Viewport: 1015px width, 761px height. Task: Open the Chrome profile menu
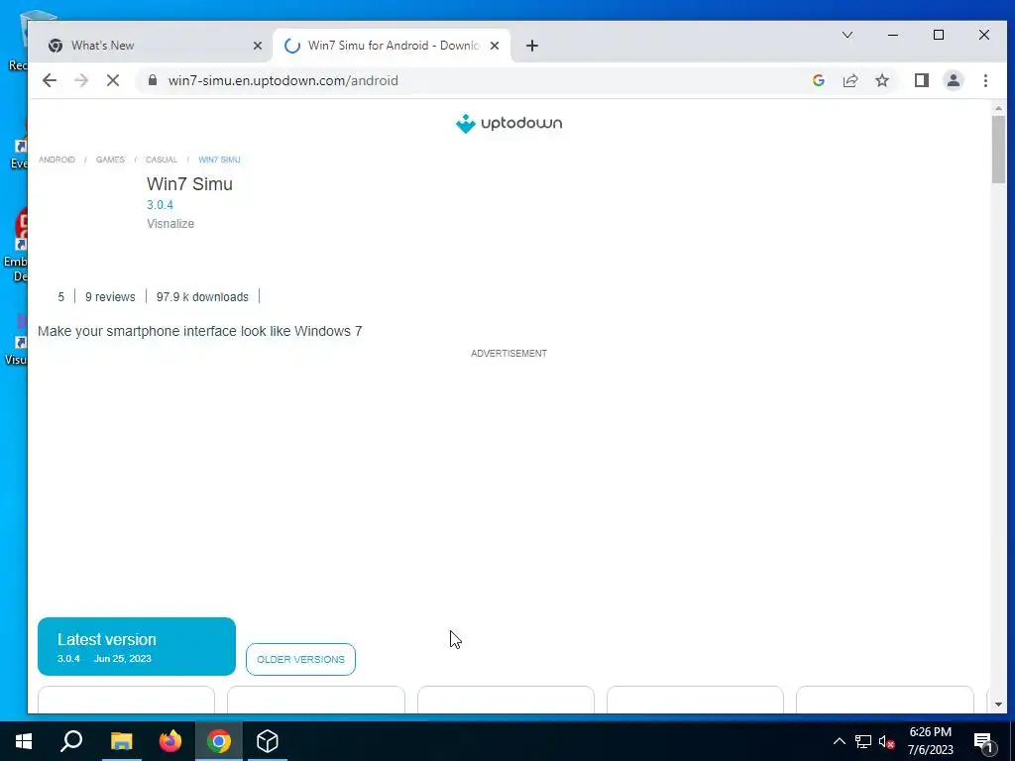coord(953,80)
